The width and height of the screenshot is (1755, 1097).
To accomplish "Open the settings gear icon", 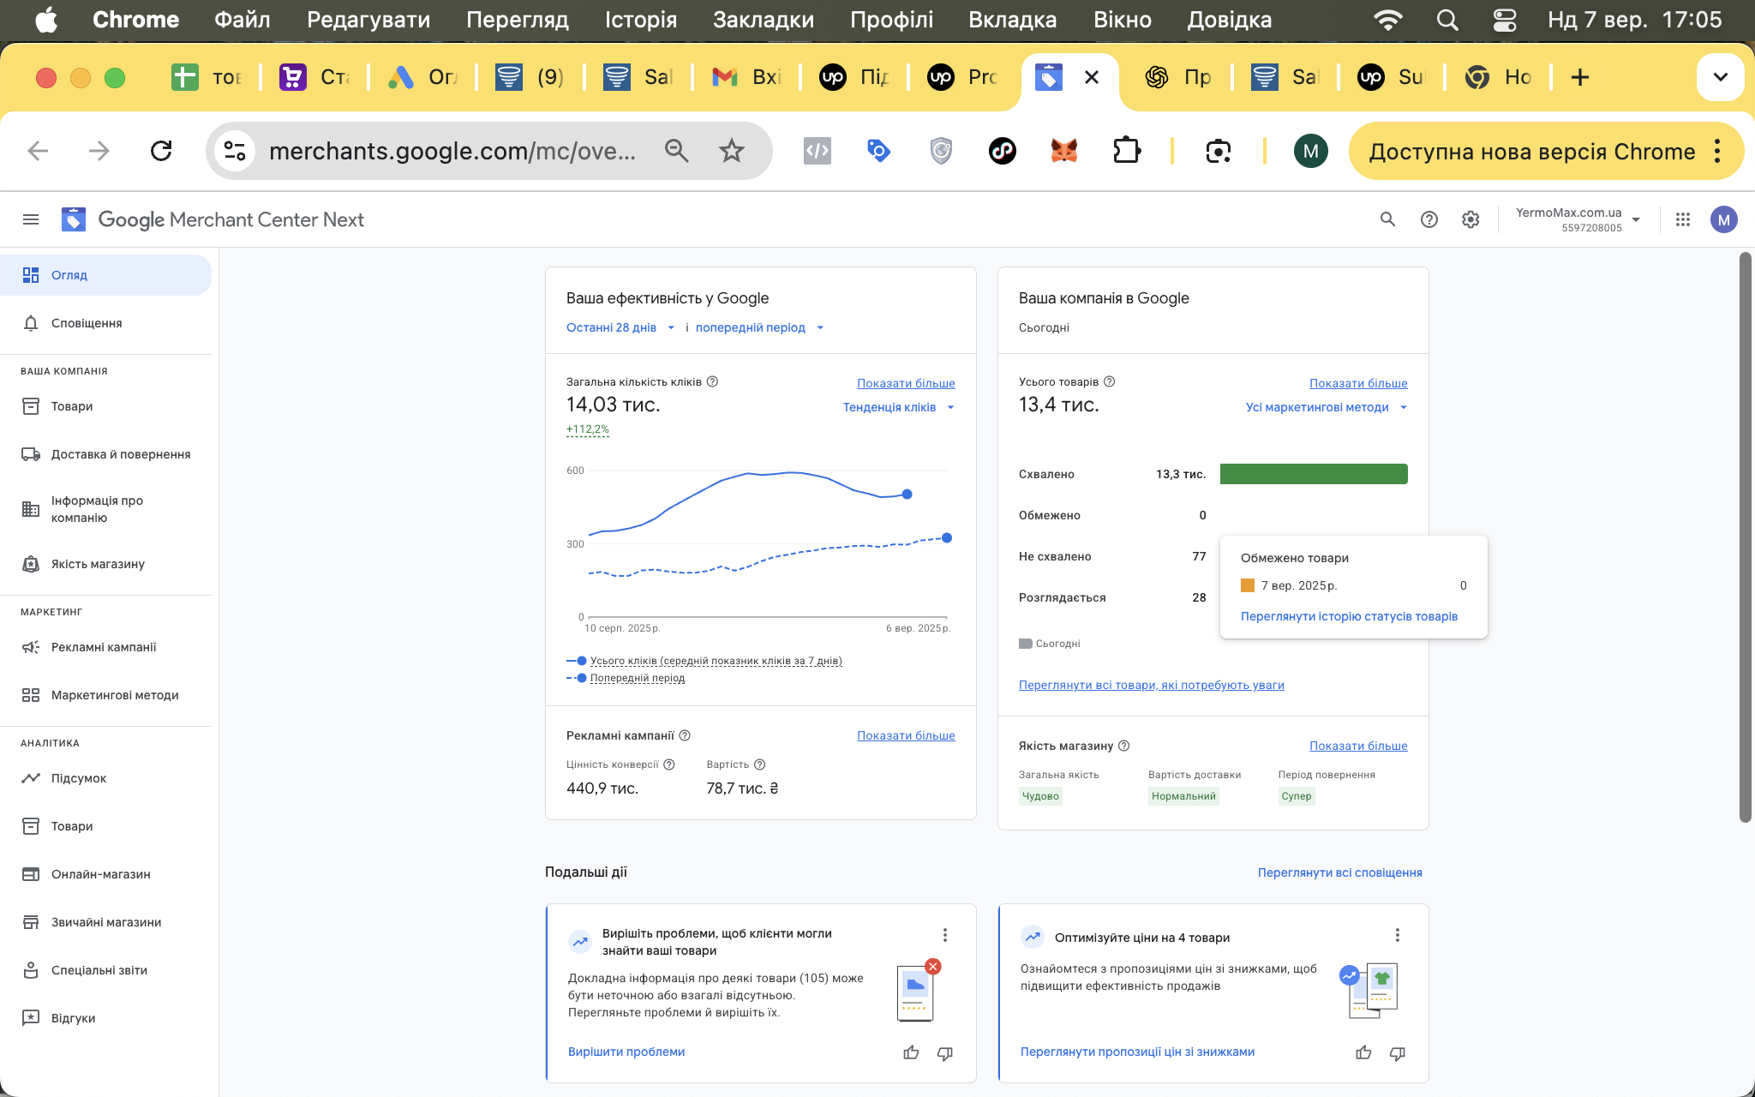I will (x=1470, y=219).
